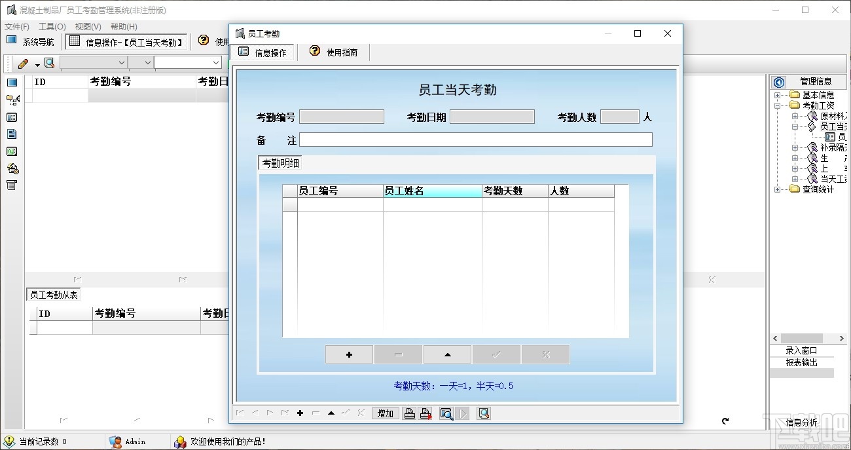Click the grid icon of 信息操作 main tab

tap(75, 41)
